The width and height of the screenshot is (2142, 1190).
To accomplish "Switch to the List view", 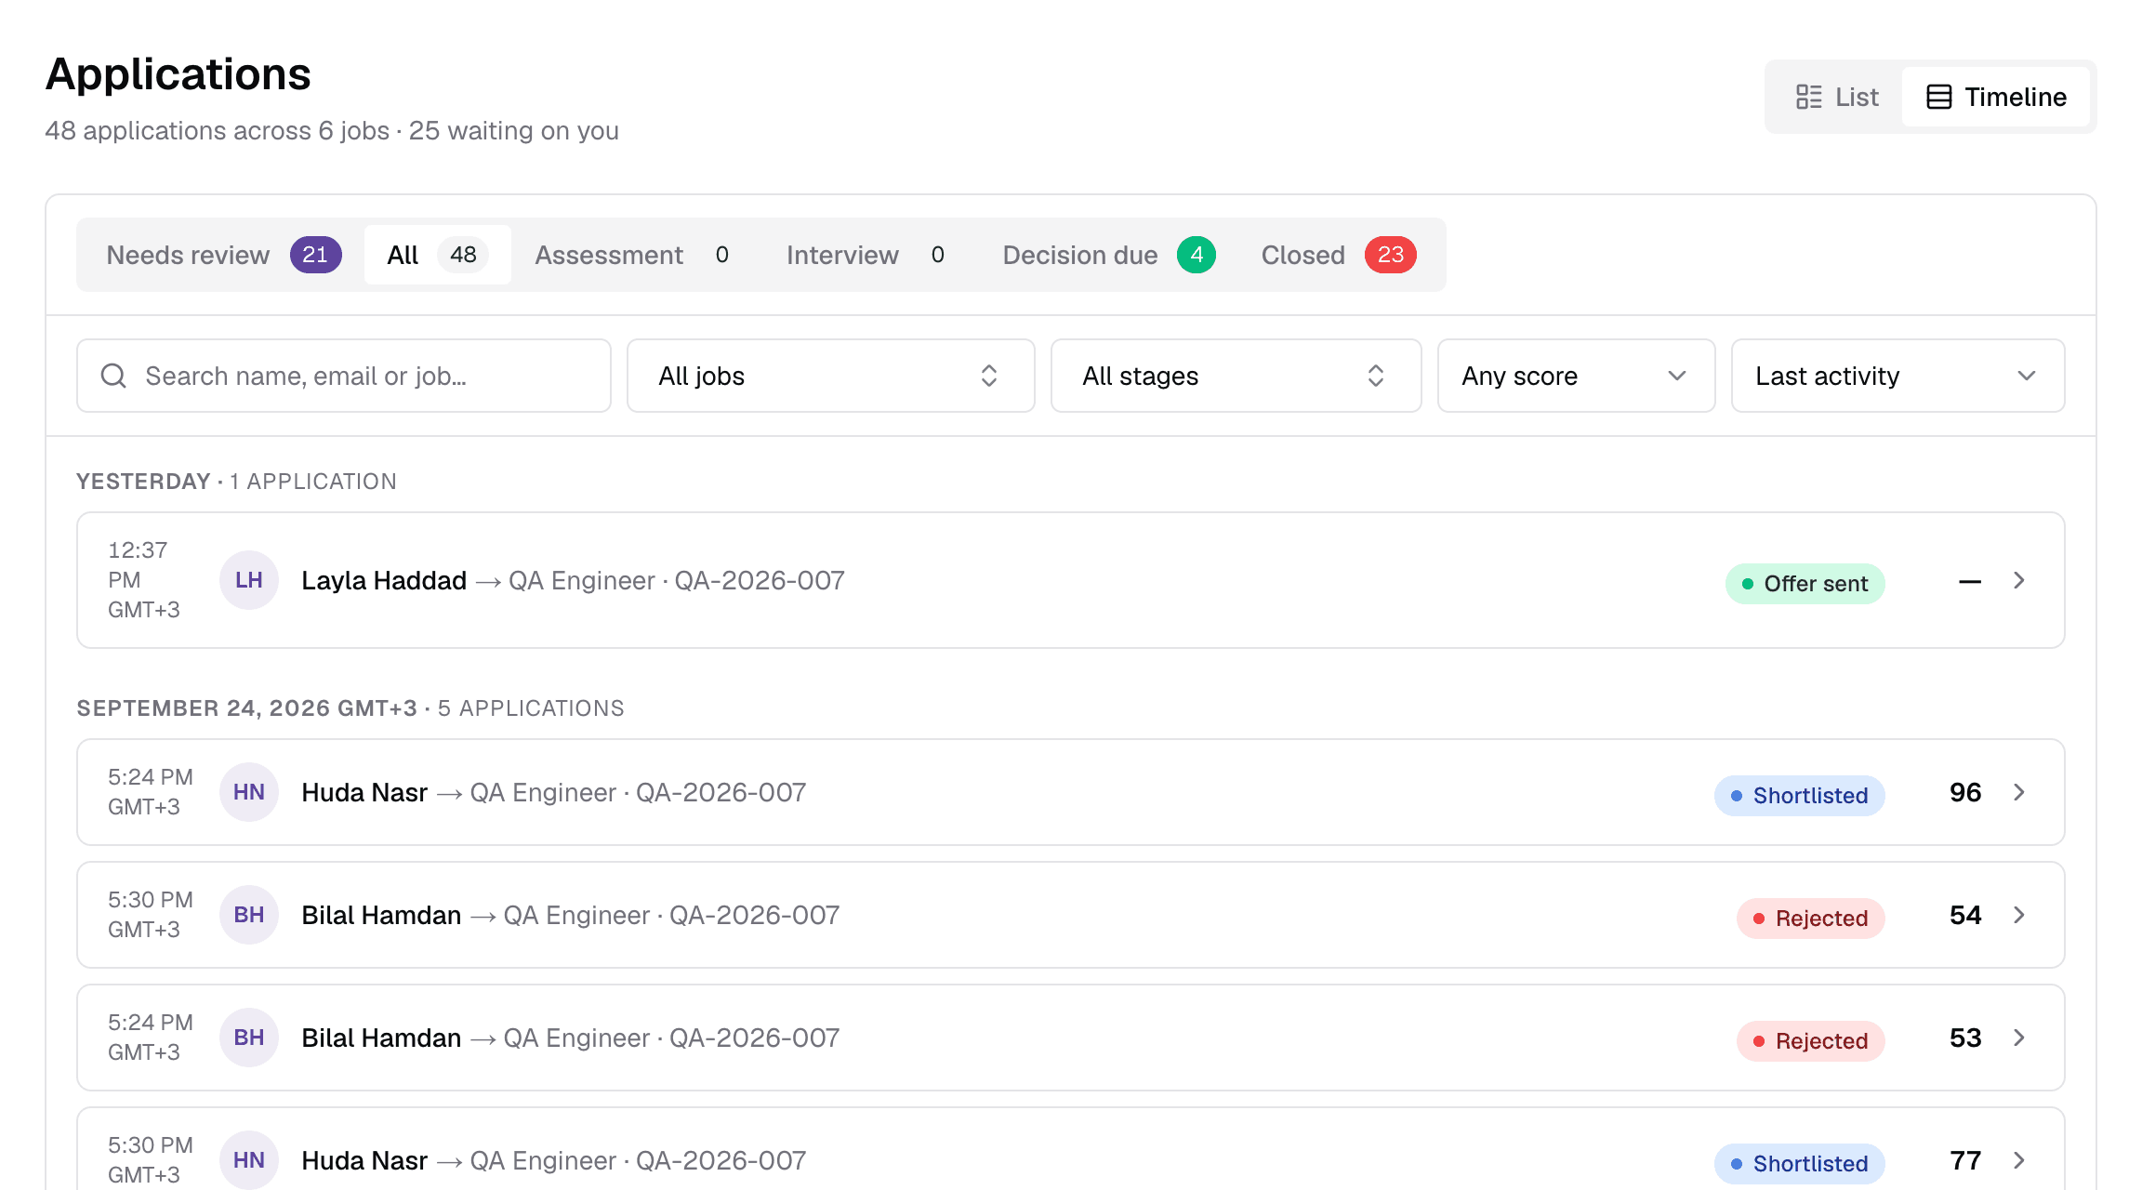I will tap(1836, 97).
